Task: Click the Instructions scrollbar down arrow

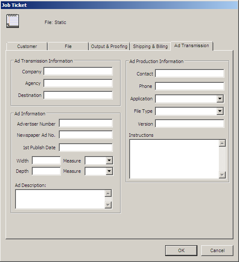Action: [x=222, y=175]
